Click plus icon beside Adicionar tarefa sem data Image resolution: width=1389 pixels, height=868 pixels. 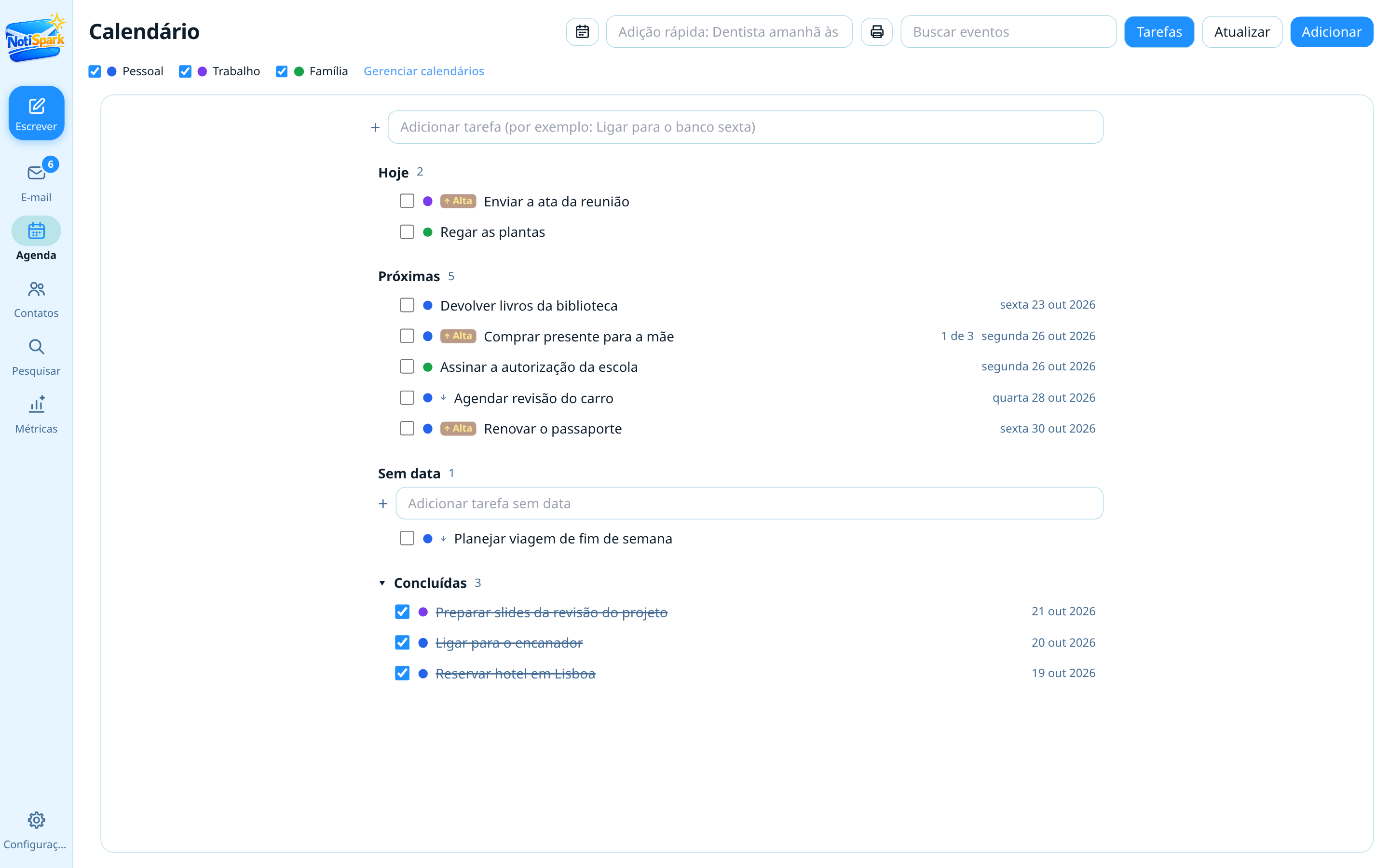[383, 503]
